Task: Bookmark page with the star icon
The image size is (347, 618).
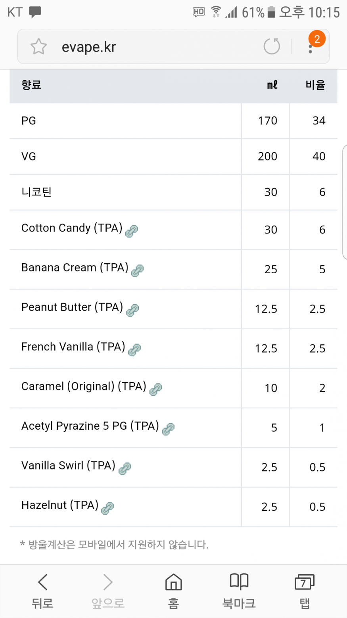Action: click(38, 47)
